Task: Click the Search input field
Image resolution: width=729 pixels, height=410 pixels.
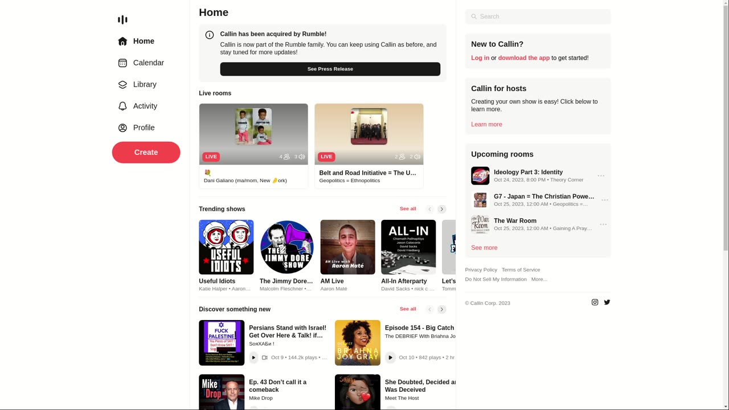Action: tap(538, 17)
